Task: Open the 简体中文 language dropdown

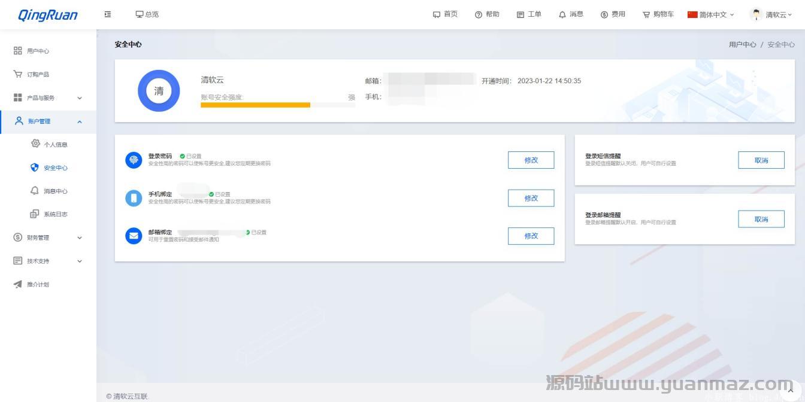Action: tap(711, 14)
